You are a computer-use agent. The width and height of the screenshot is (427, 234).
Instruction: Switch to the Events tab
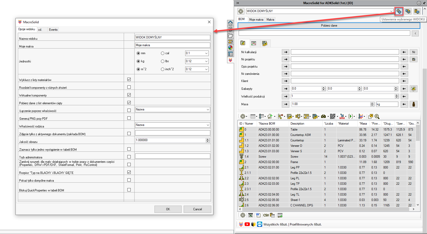pyautogui.click(x=53, y=30)
